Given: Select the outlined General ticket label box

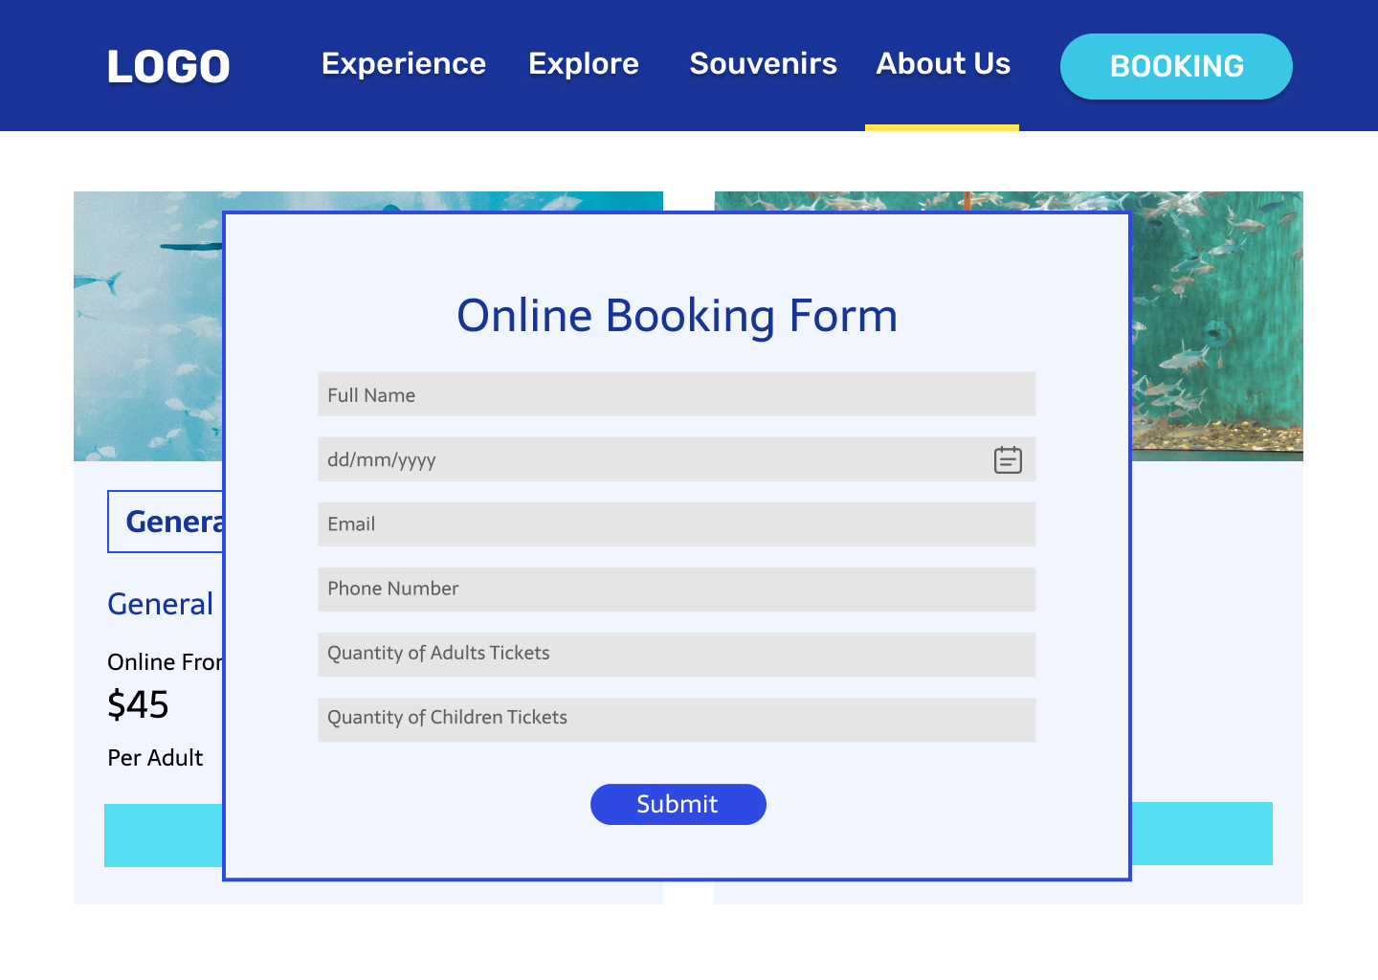Looking at the screenshot, I should pyautogui.click(x=167, y=522).
